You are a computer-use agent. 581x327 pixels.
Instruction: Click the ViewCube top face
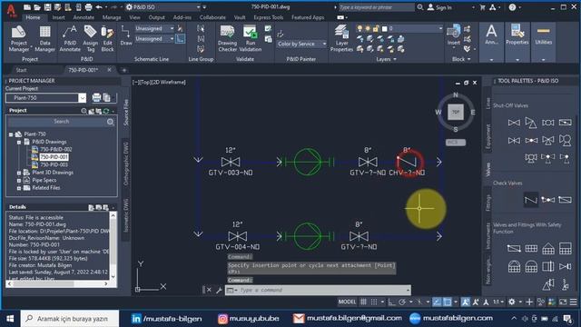(456, 112)
